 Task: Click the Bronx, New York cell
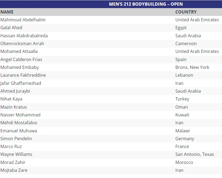pos(192,67)
